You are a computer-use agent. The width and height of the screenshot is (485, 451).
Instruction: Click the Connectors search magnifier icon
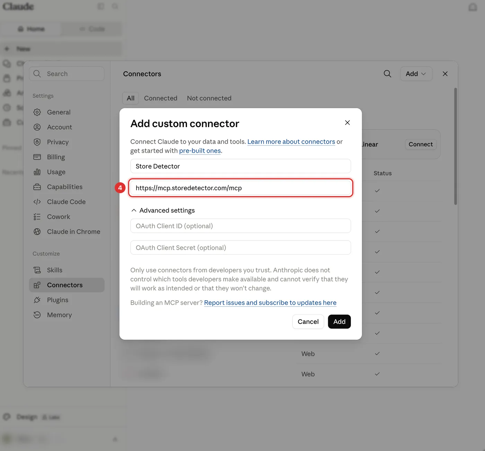(387, 74)
